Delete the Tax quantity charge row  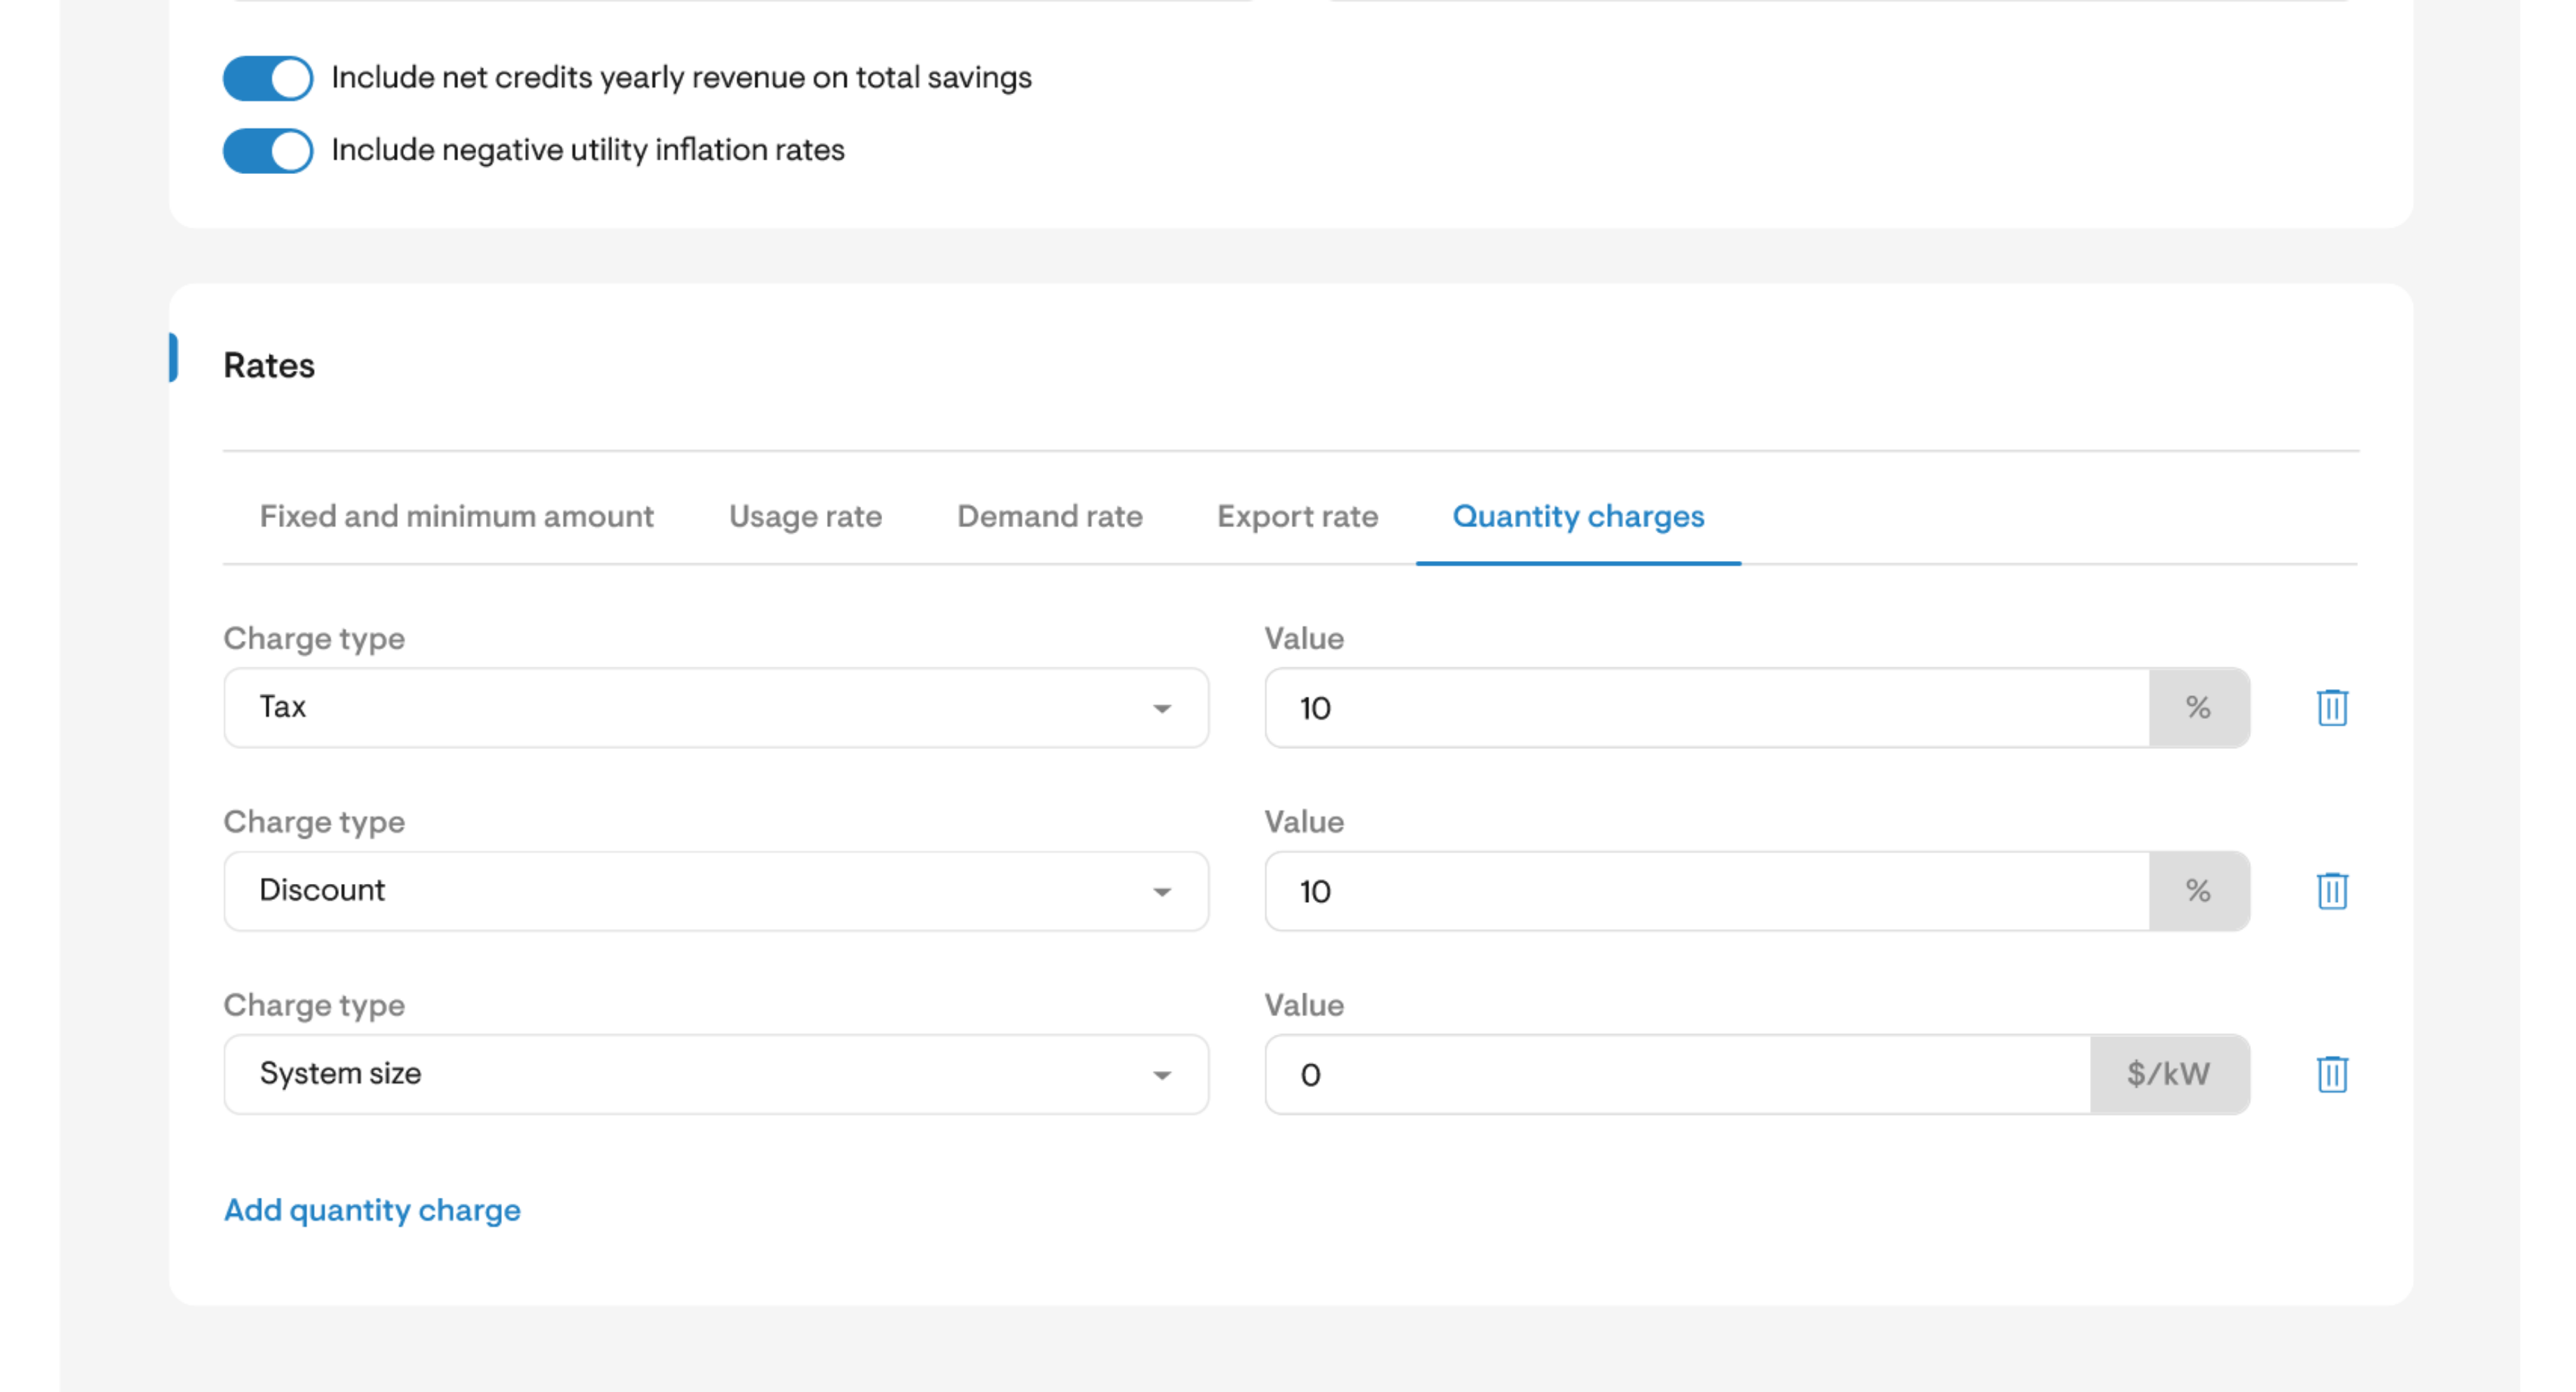pos(2331,708)
